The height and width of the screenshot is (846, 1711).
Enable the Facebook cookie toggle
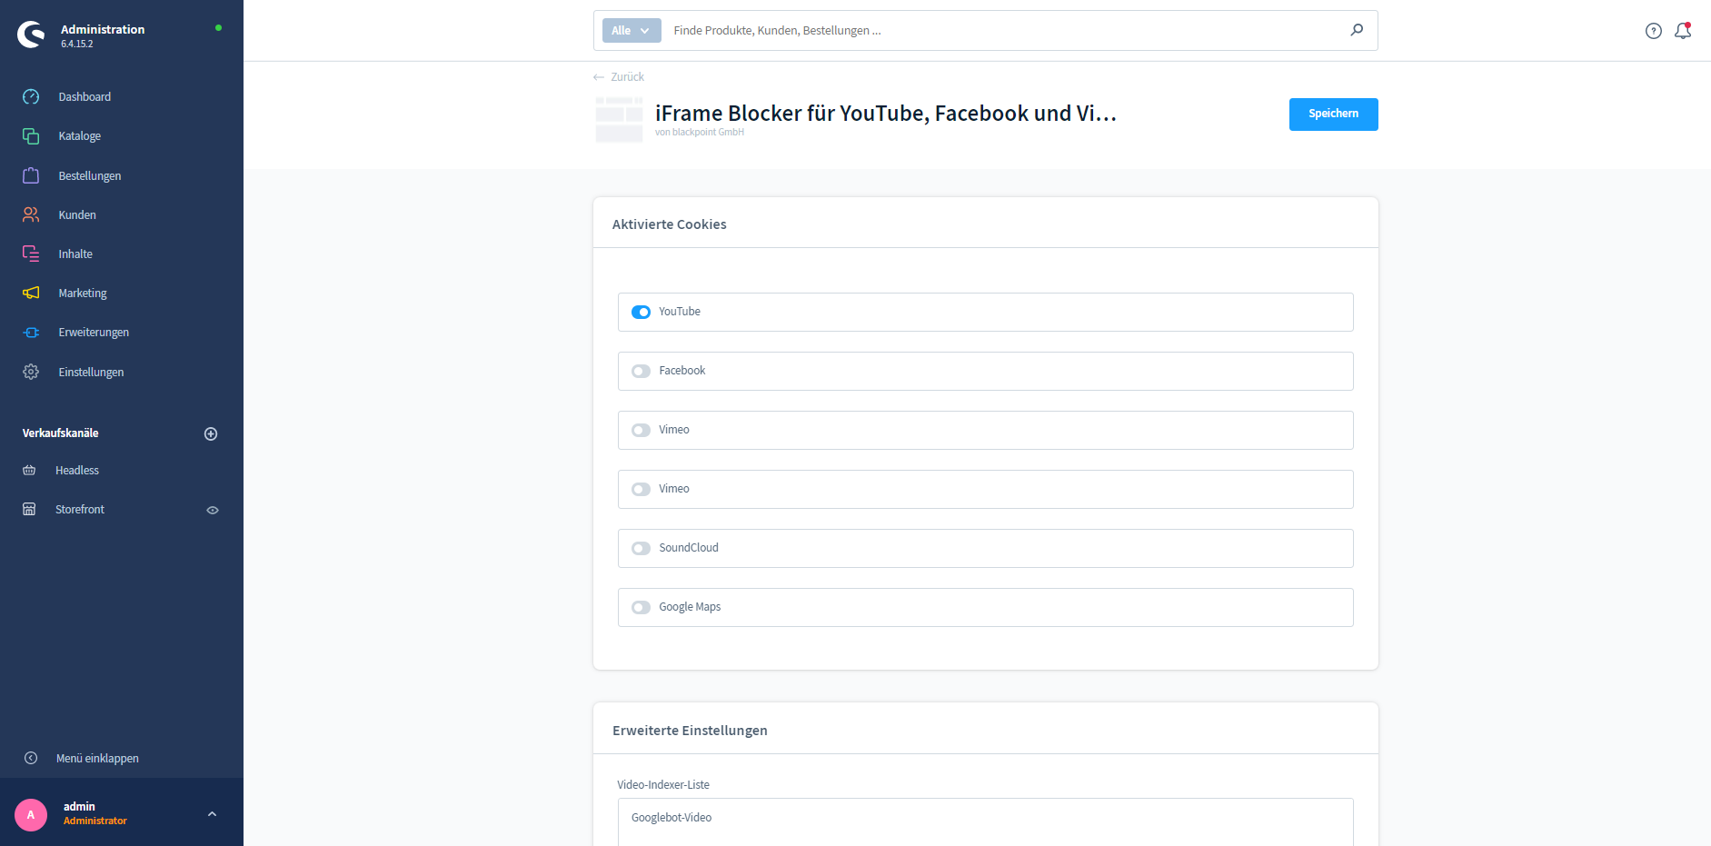click(x=641, y=371)
